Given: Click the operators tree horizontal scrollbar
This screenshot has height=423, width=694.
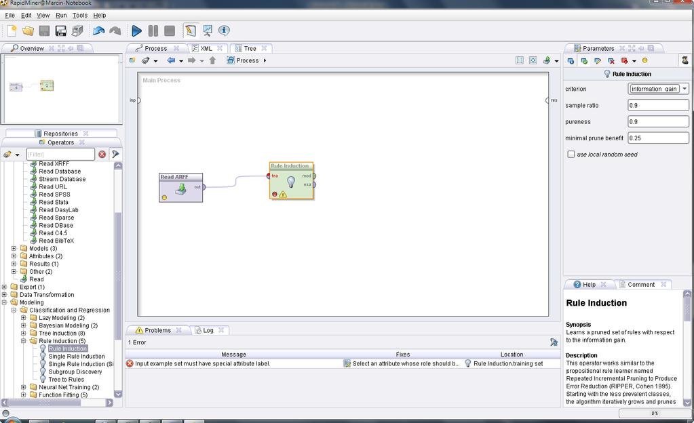Looking at the screenshot, I should pos(44,403).
